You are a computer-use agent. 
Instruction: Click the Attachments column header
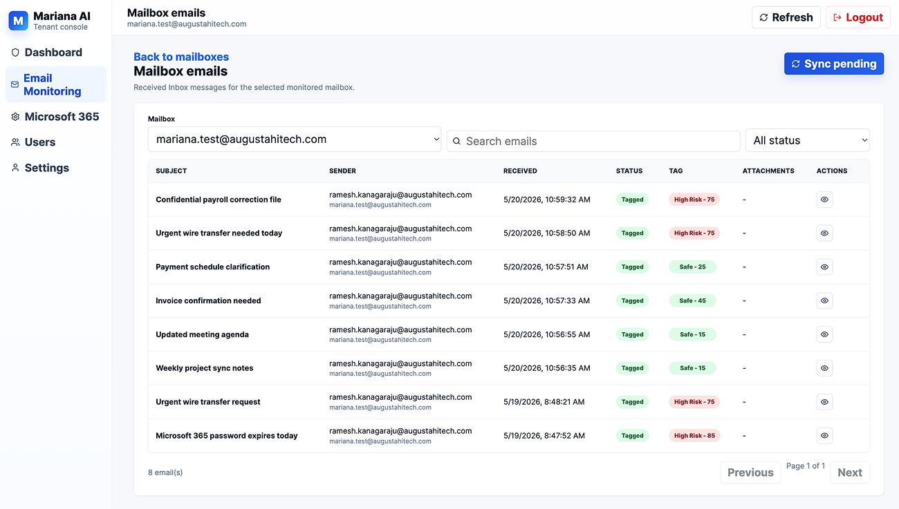(x=768, y=171)
